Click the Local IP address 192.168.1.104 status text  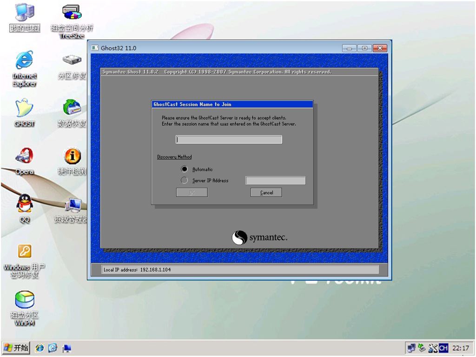pyautogui.click(x=137, y=270)
